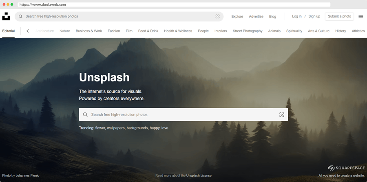Open the Interiors category
Screen dimensions: 367x182
pyautogui.click(x=221, y=31)
